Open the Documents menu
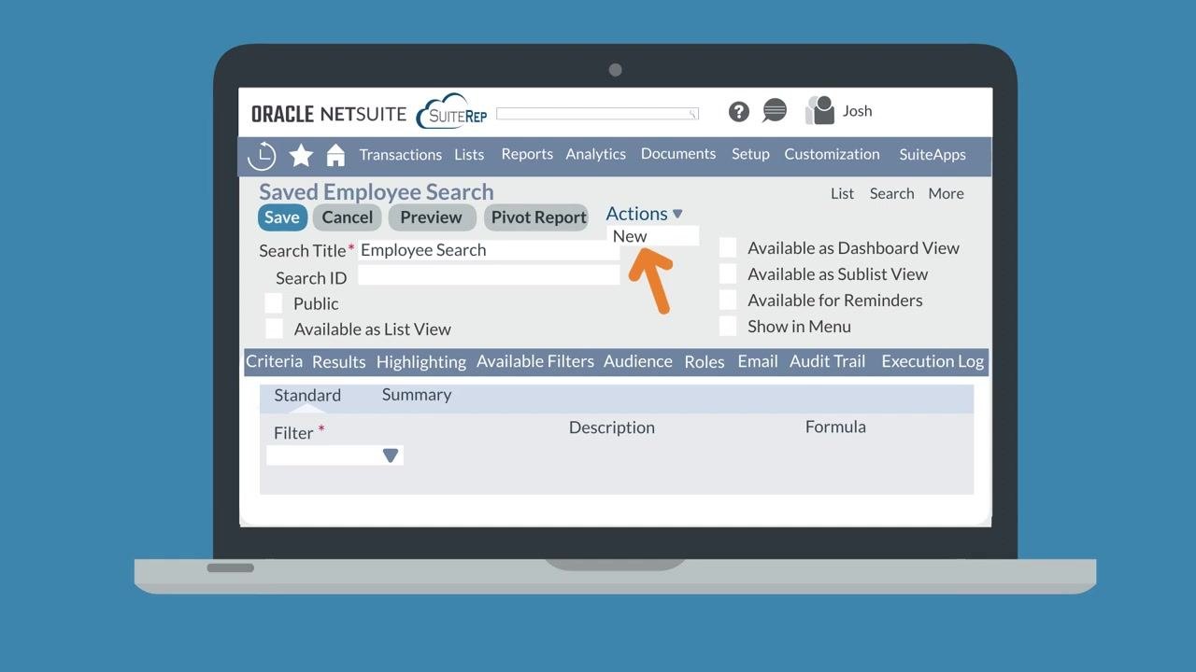The height and width of the screenshot is (672, 1196). pos(678,153)
